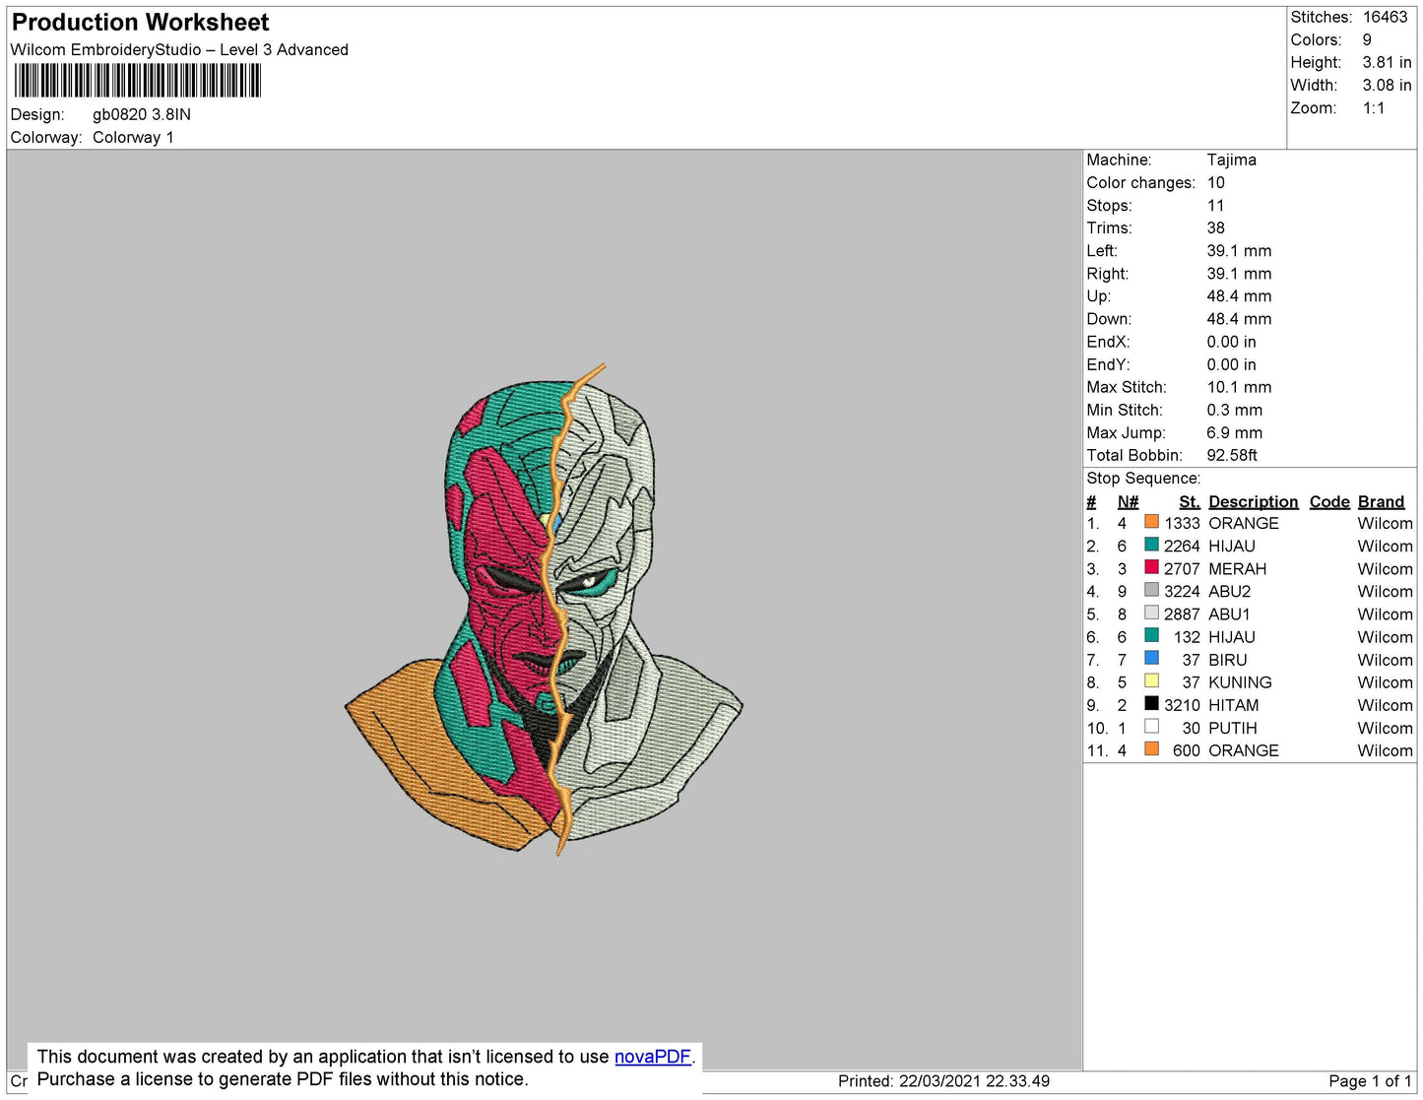Click stitch count '600' in last row
This screenshot has height=1100, width=1423.
point(1186,749)
